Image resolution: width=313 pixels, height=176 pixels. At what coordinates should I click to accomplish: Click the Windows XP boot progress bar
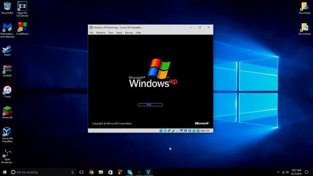150,105
